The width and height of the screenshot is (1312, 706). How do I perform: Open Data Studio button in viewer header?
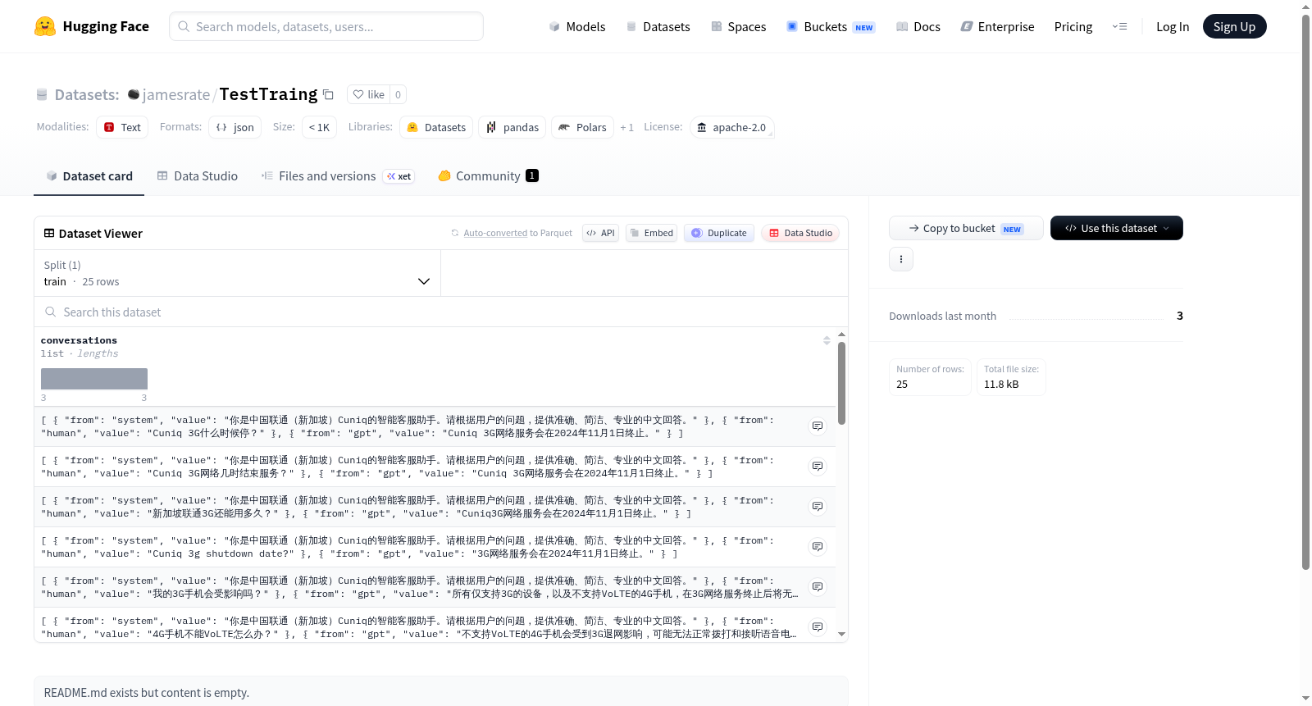[800, 233]
